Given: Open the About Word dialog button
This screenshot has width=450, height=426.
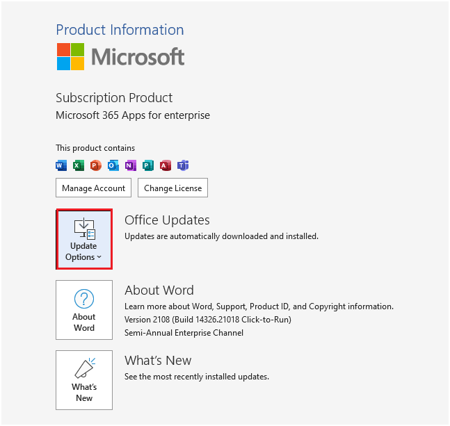Looking at the screenshot, I should pyautogui.click(x=84, y=310).
